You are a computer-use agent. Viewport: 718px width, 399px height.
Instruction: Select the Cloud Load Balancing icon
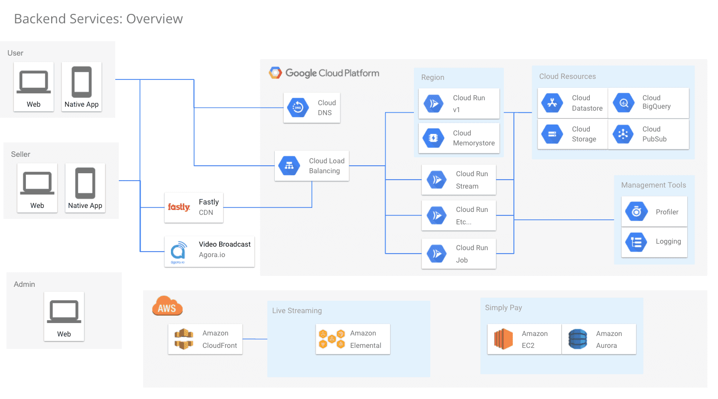(x=289, y=166)
